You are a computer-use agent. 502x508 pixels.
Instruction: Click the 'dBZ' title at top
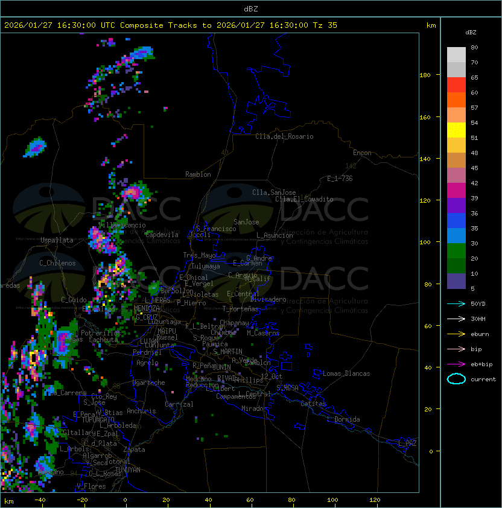click(x=251, y=8)
